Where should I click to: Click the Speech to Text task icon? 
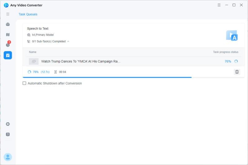[x=232, y=36]
